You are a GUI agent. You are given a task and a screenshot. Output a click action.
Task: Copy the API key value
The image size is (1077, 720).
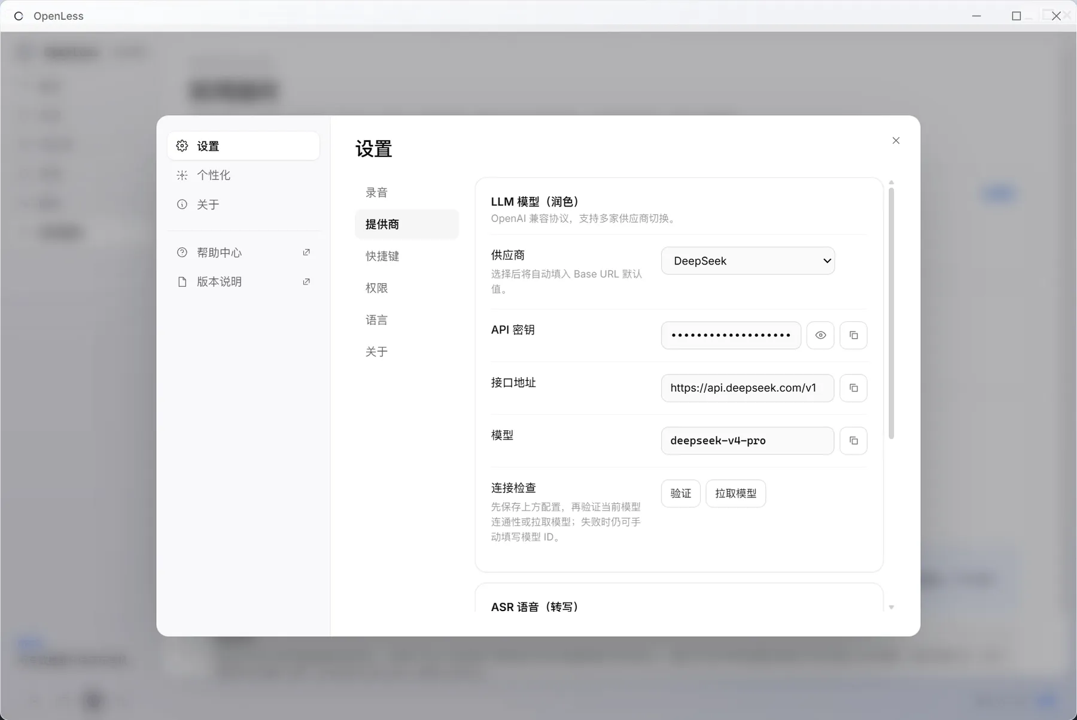click(853, 335)
